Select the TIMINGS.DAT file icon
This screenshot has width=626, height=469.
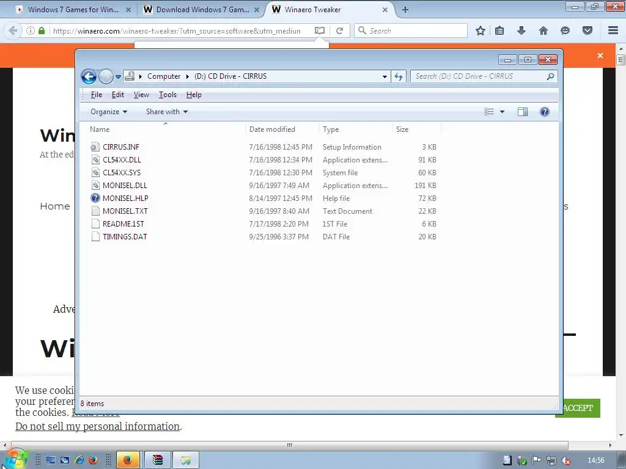point(95,236)
